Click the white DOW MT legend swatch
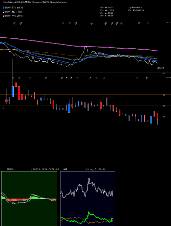The height and width of the screenshot is (226, 171). (3, 12)
